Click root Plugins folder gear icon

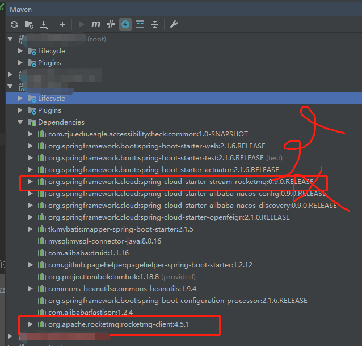(32, 63)
